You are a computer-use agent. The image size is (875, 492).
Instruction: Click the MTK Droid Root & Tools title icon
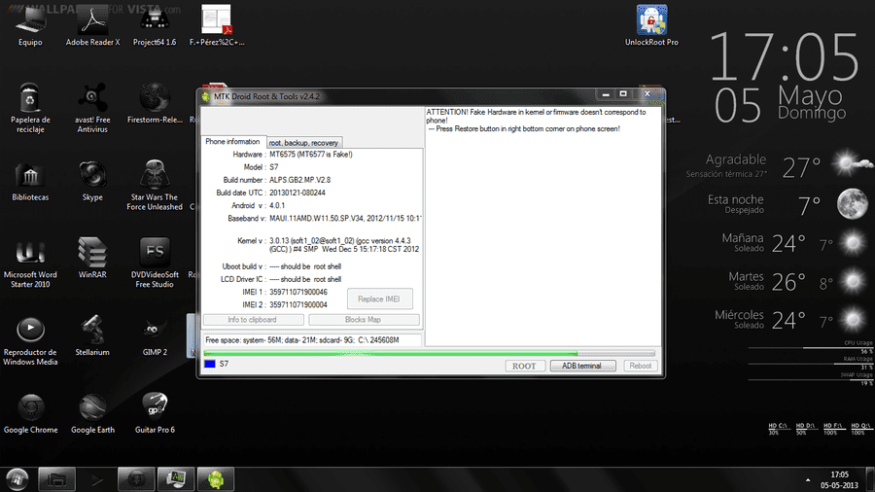(x=205, y=96)
